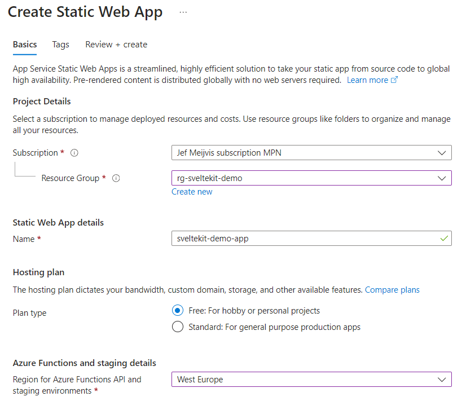Click Create new under Resource Group
Image resolution: width=475 pixels, height=410 pixels.
tap(192, 192)
